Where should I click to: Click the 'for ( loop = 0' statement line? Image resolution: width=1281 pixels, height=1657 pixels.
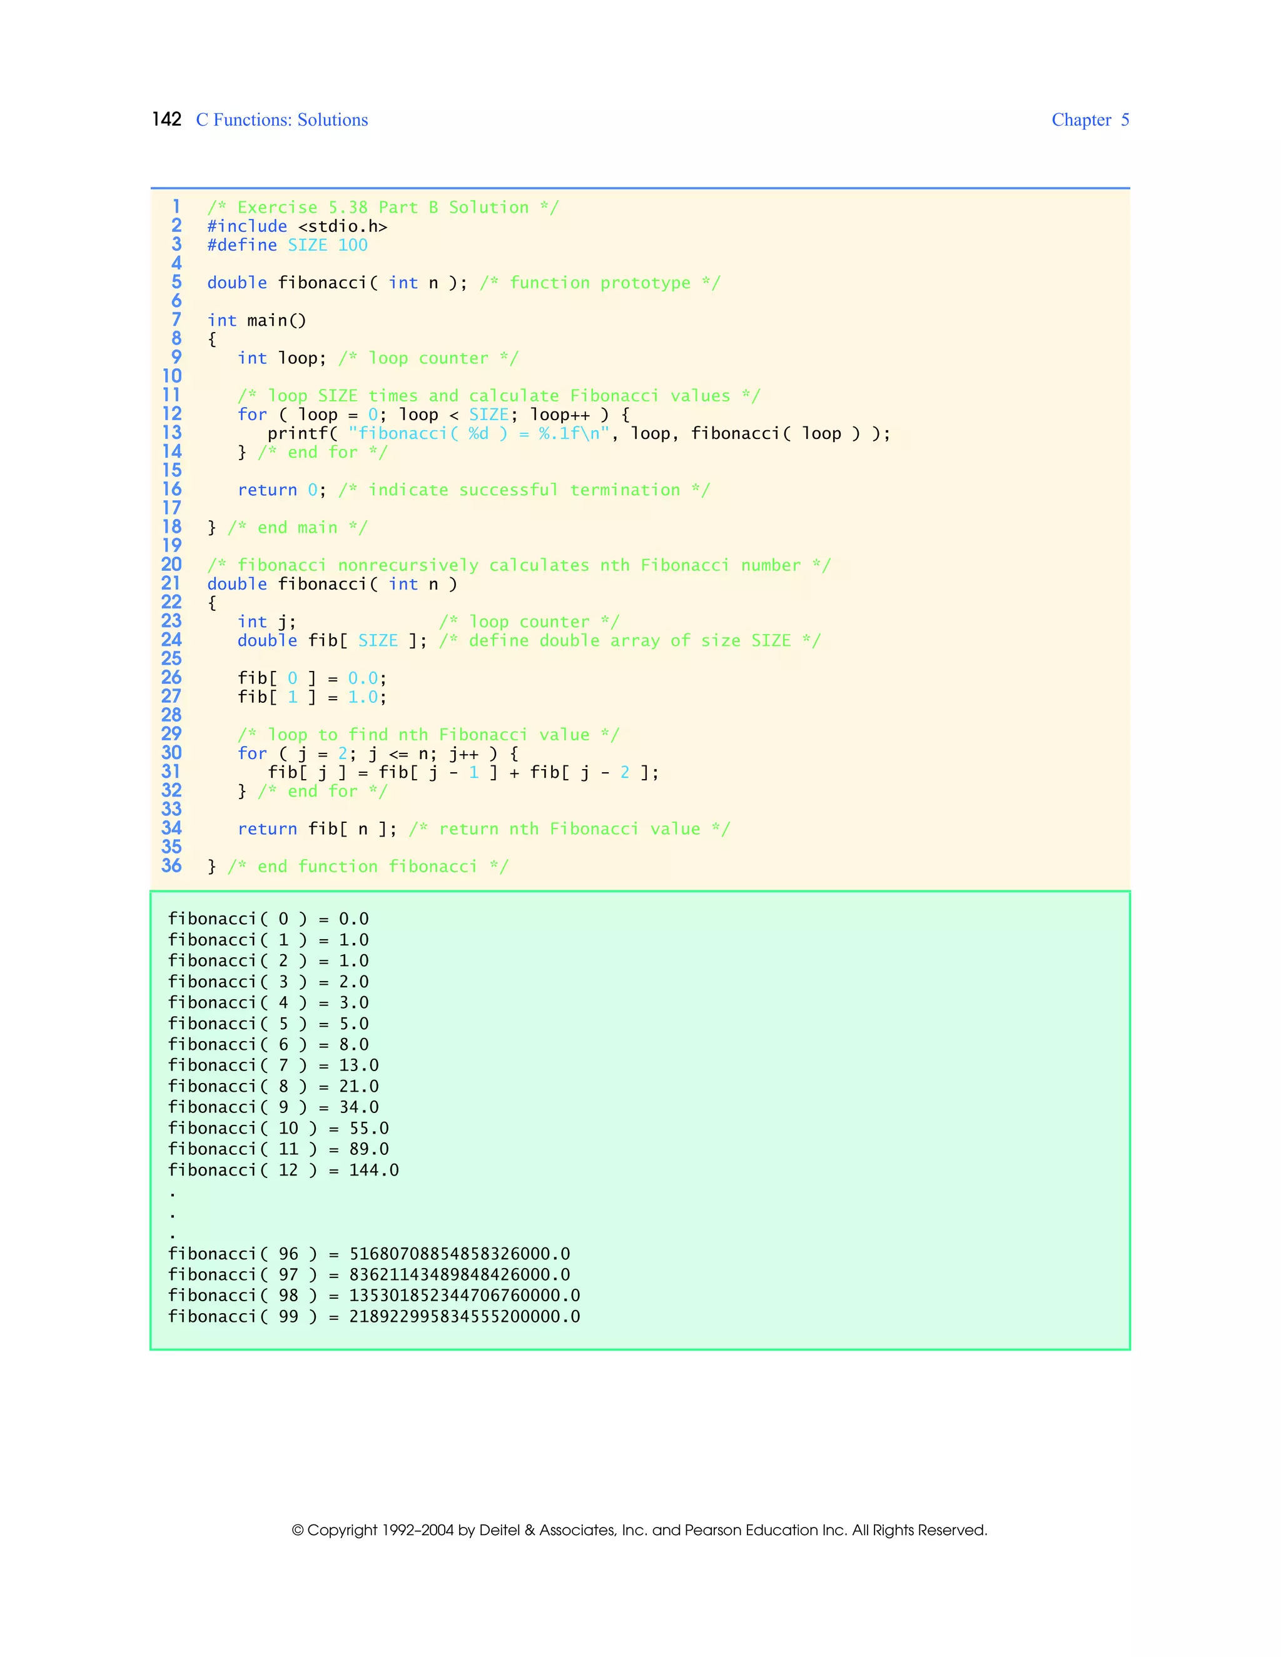point(433,414)
